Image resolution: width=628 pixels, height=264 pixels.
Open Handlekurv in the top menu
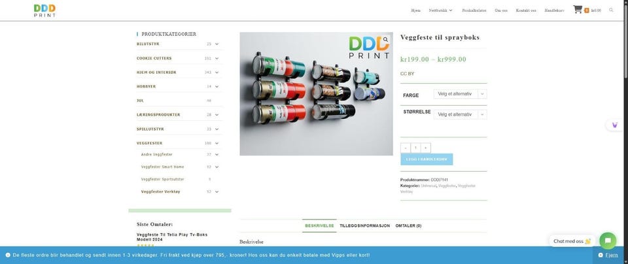(x=554, y=10)
